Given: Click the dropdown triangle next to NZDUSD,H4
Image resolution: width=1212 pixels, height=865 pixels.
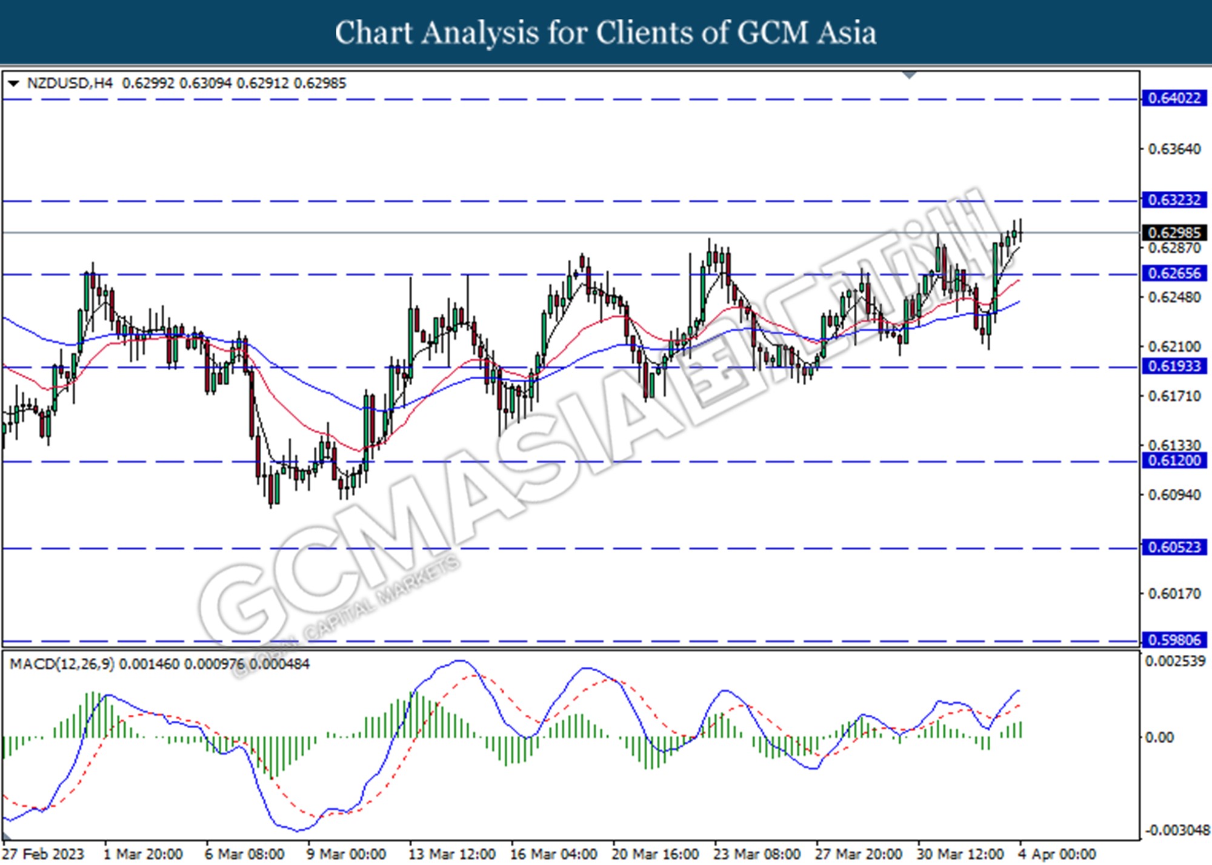Looking at the screenshot, I should (x=13, y=84).
